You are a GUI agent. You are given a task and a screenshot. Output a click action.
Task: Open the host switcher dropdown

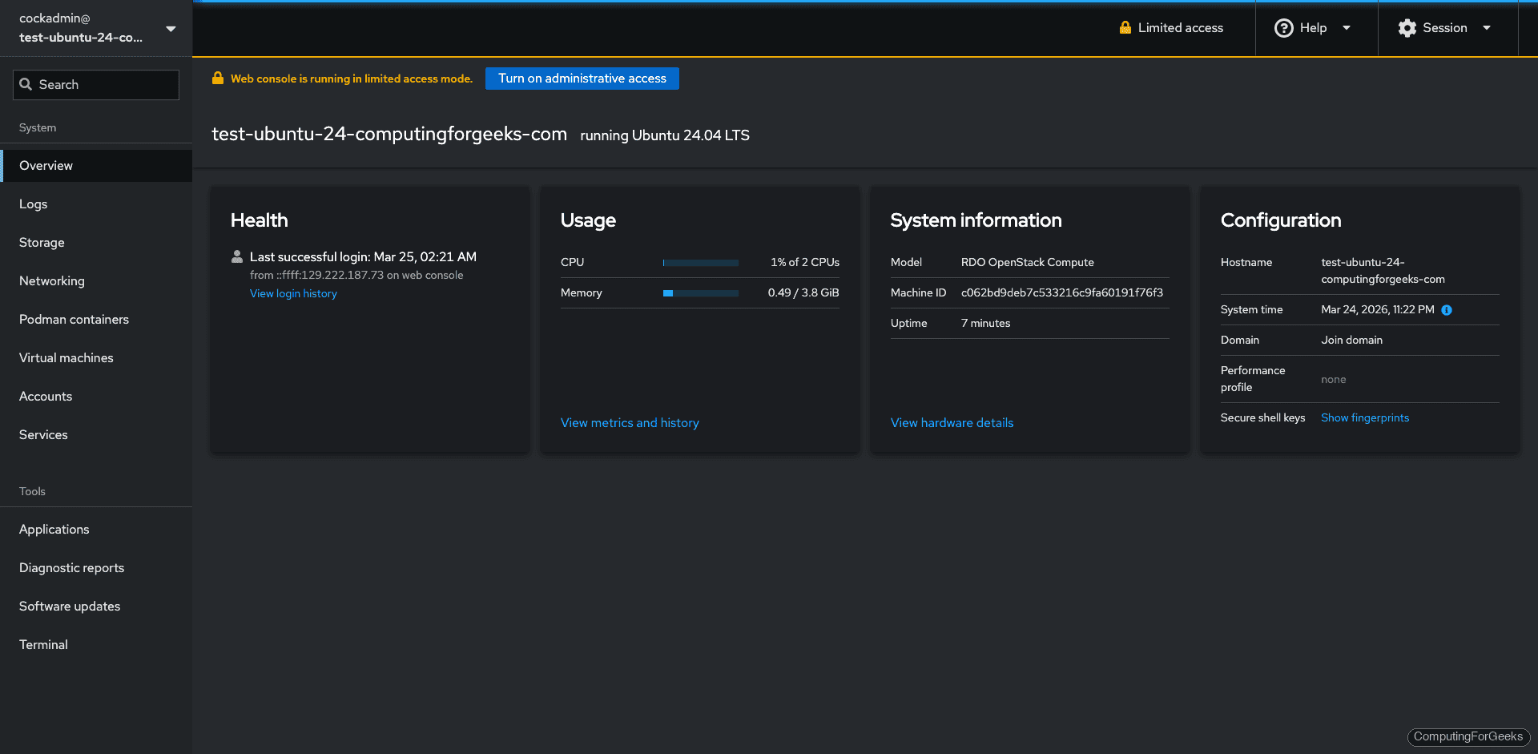171,28
